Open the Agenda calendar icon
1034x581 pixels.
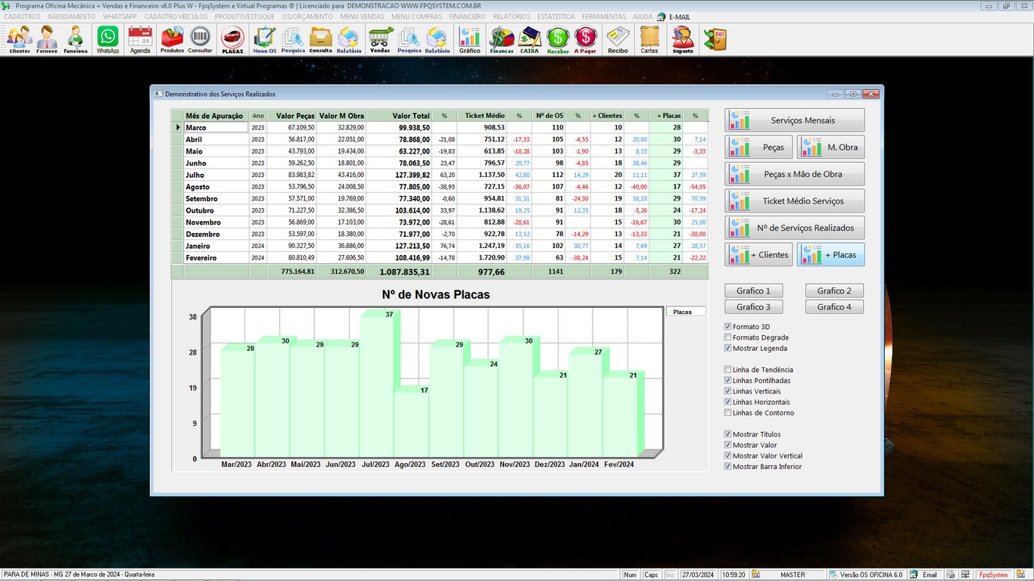pyautogui.click(x=140, y=39)
